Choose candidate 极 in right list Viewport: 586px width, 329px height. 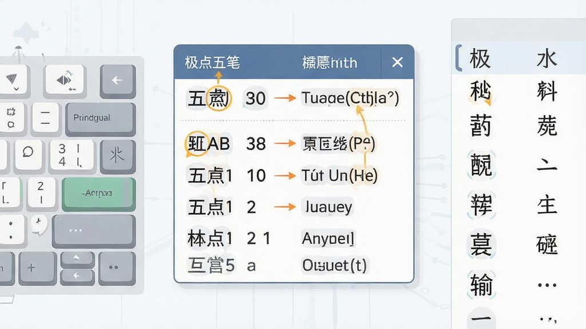click(480, 59)
